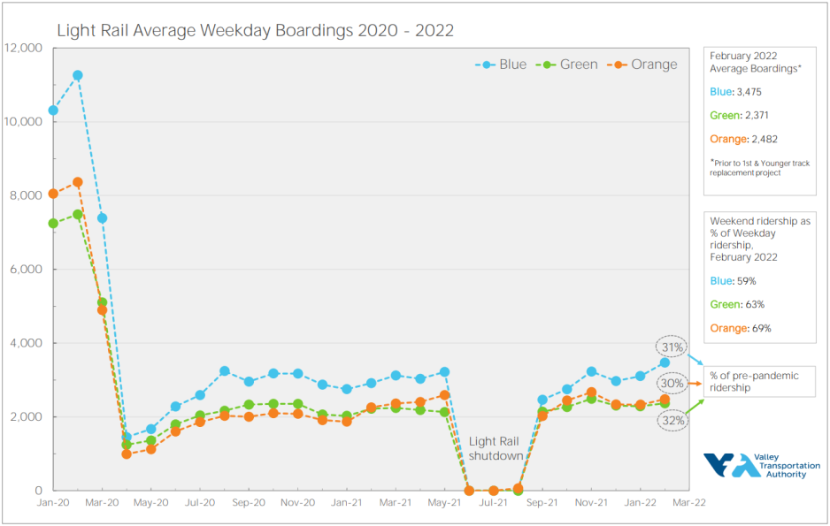The image size is (830, 526).
Task: Click the circled 32% label
Action: [672, 421]
